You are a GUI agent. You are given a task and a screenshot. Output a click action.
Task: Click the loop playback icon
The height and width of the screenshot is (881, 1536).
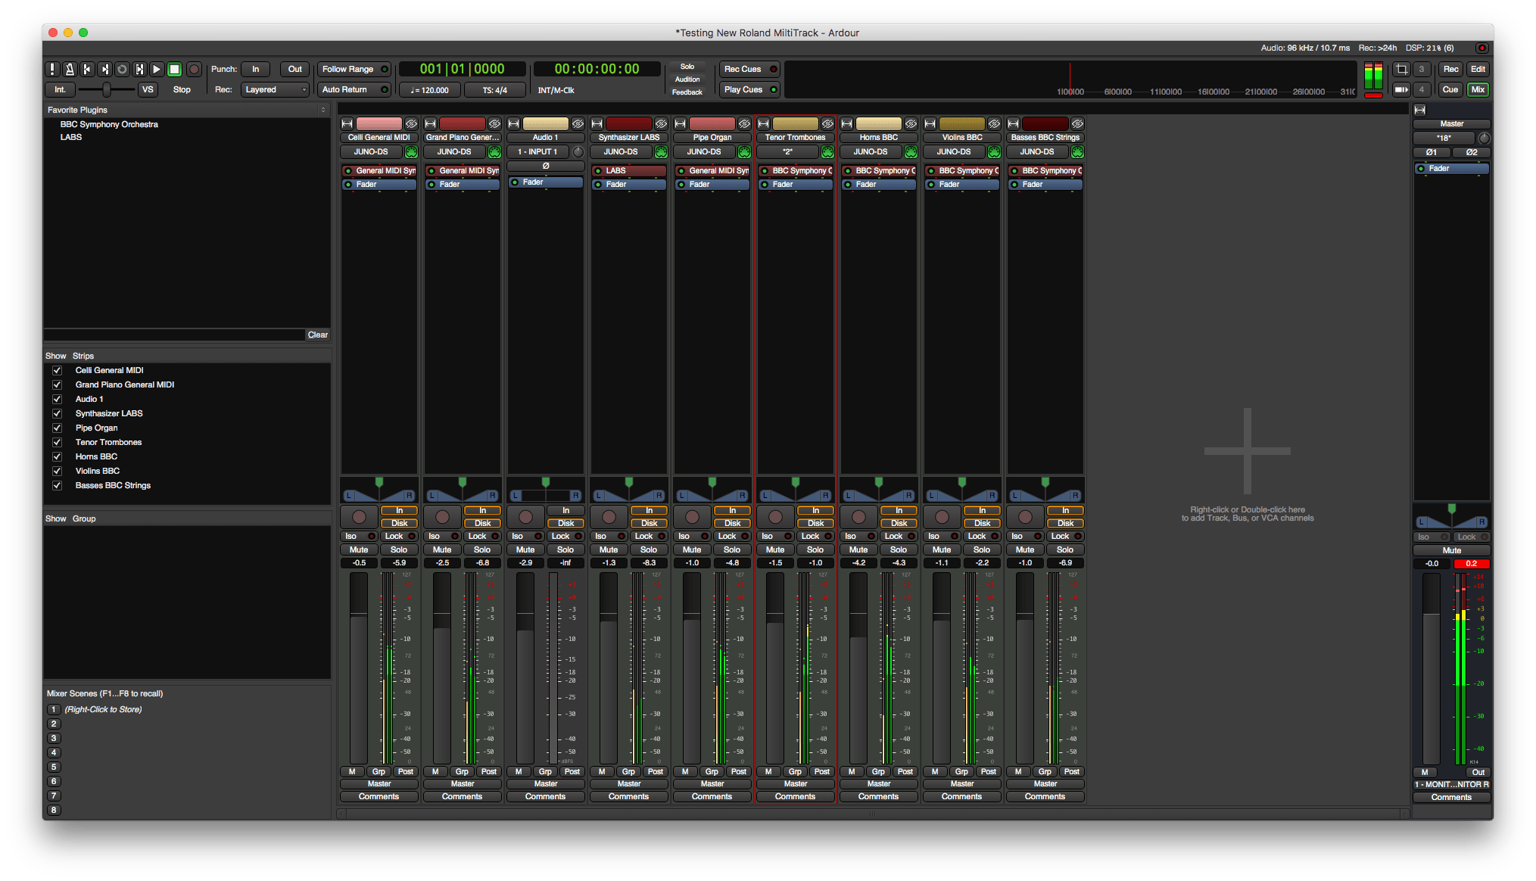pos(122,69)
